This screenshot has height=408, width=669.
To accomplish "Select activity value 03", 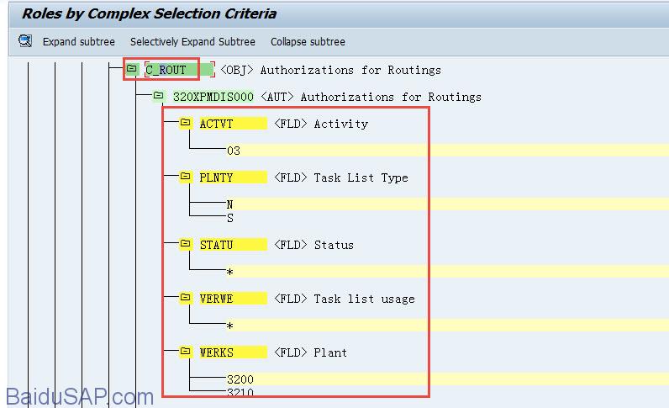I will (233, 151).
